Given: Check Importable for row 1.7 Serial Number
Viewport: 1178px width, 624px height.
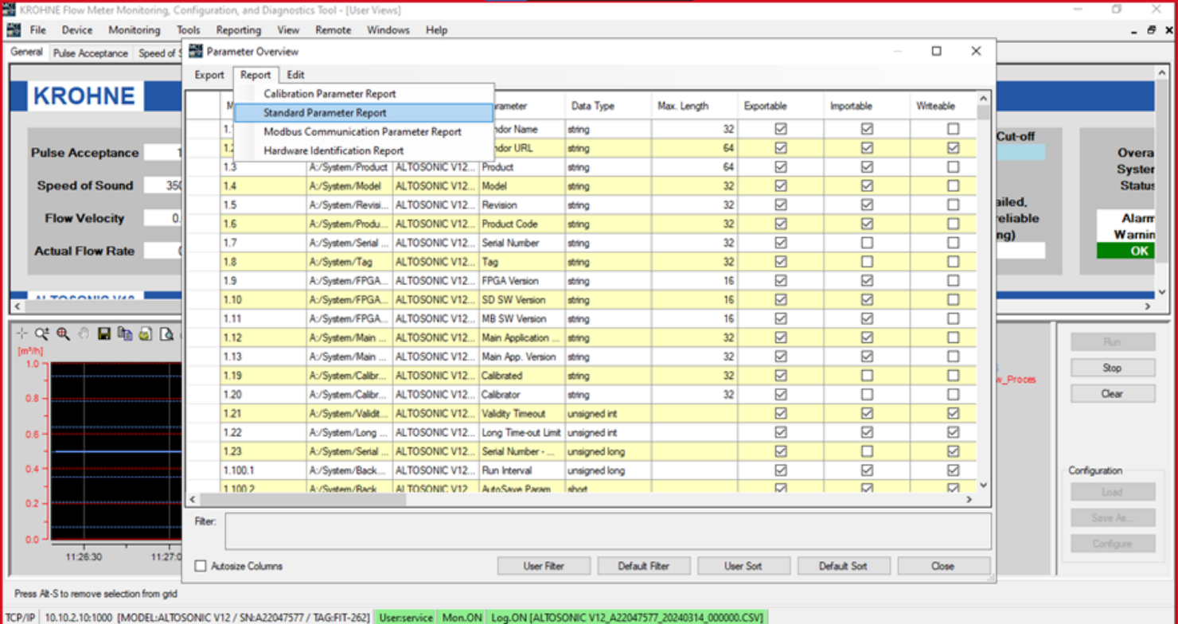Looking at the screenshot, I should [867, 243].
